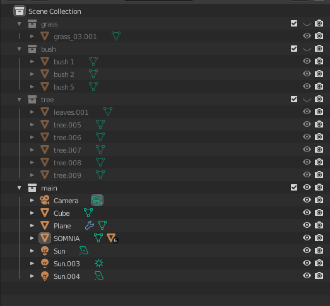Expand the SOMNIA object tree

pyautogui.click(x=32, y=238)
